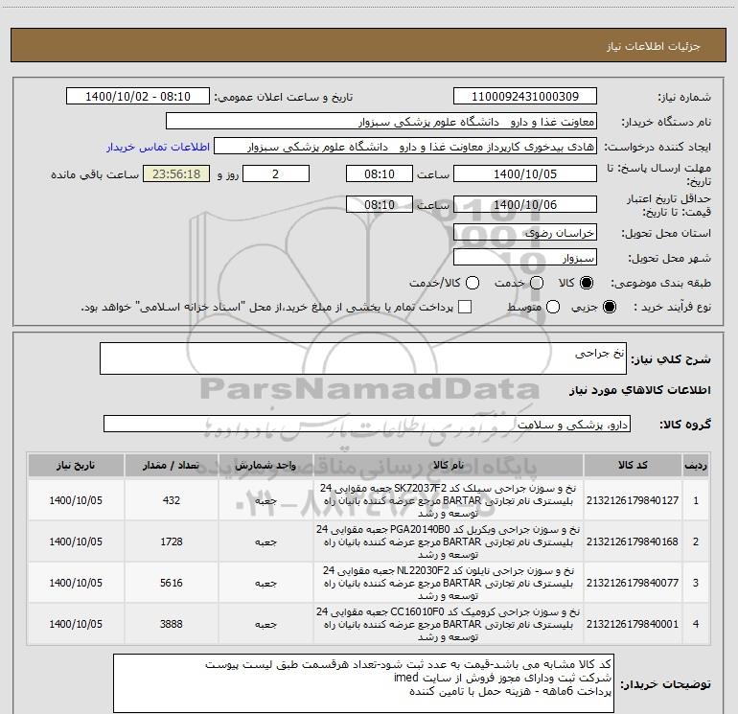Click the quantity cell 432

(x=172, y=500)
